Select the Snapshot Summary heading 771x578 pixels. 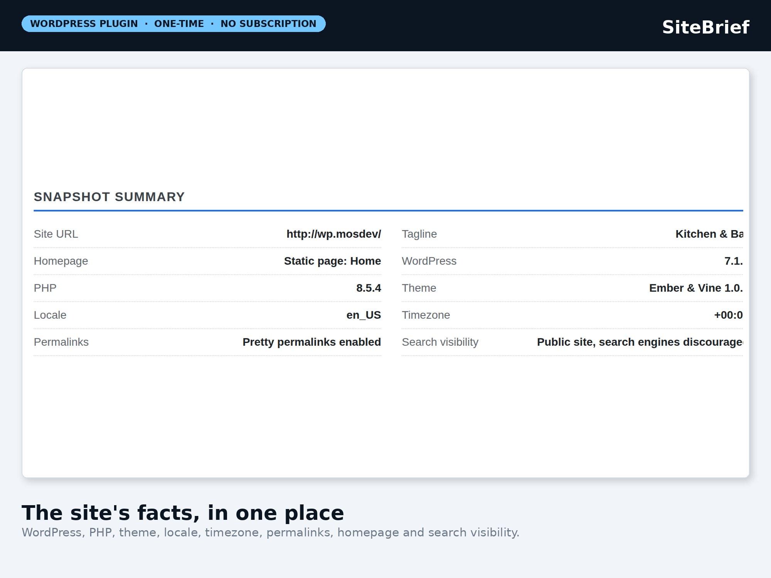click(x=109, y=197)
